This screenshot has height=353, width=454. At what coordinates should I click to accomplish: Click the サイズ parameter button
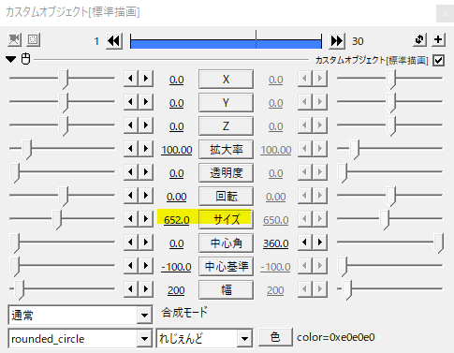(226, 219)
